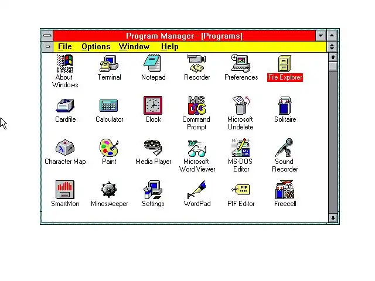Launch the WordPad pen icon
375x281 pixels.
pyautogui.click(x=197, y=190)
